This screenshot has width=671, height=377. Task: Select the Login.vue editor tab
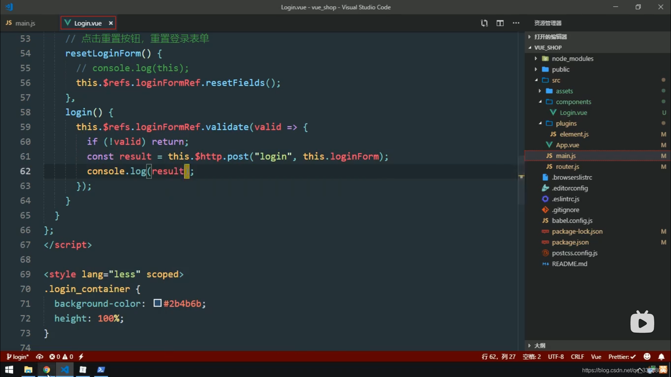88,23
